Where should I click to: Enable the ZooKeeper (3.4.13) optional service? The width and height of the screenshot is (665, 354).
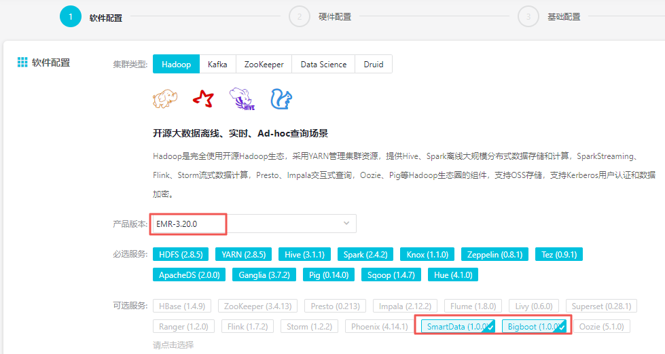[x=258, y=306]
